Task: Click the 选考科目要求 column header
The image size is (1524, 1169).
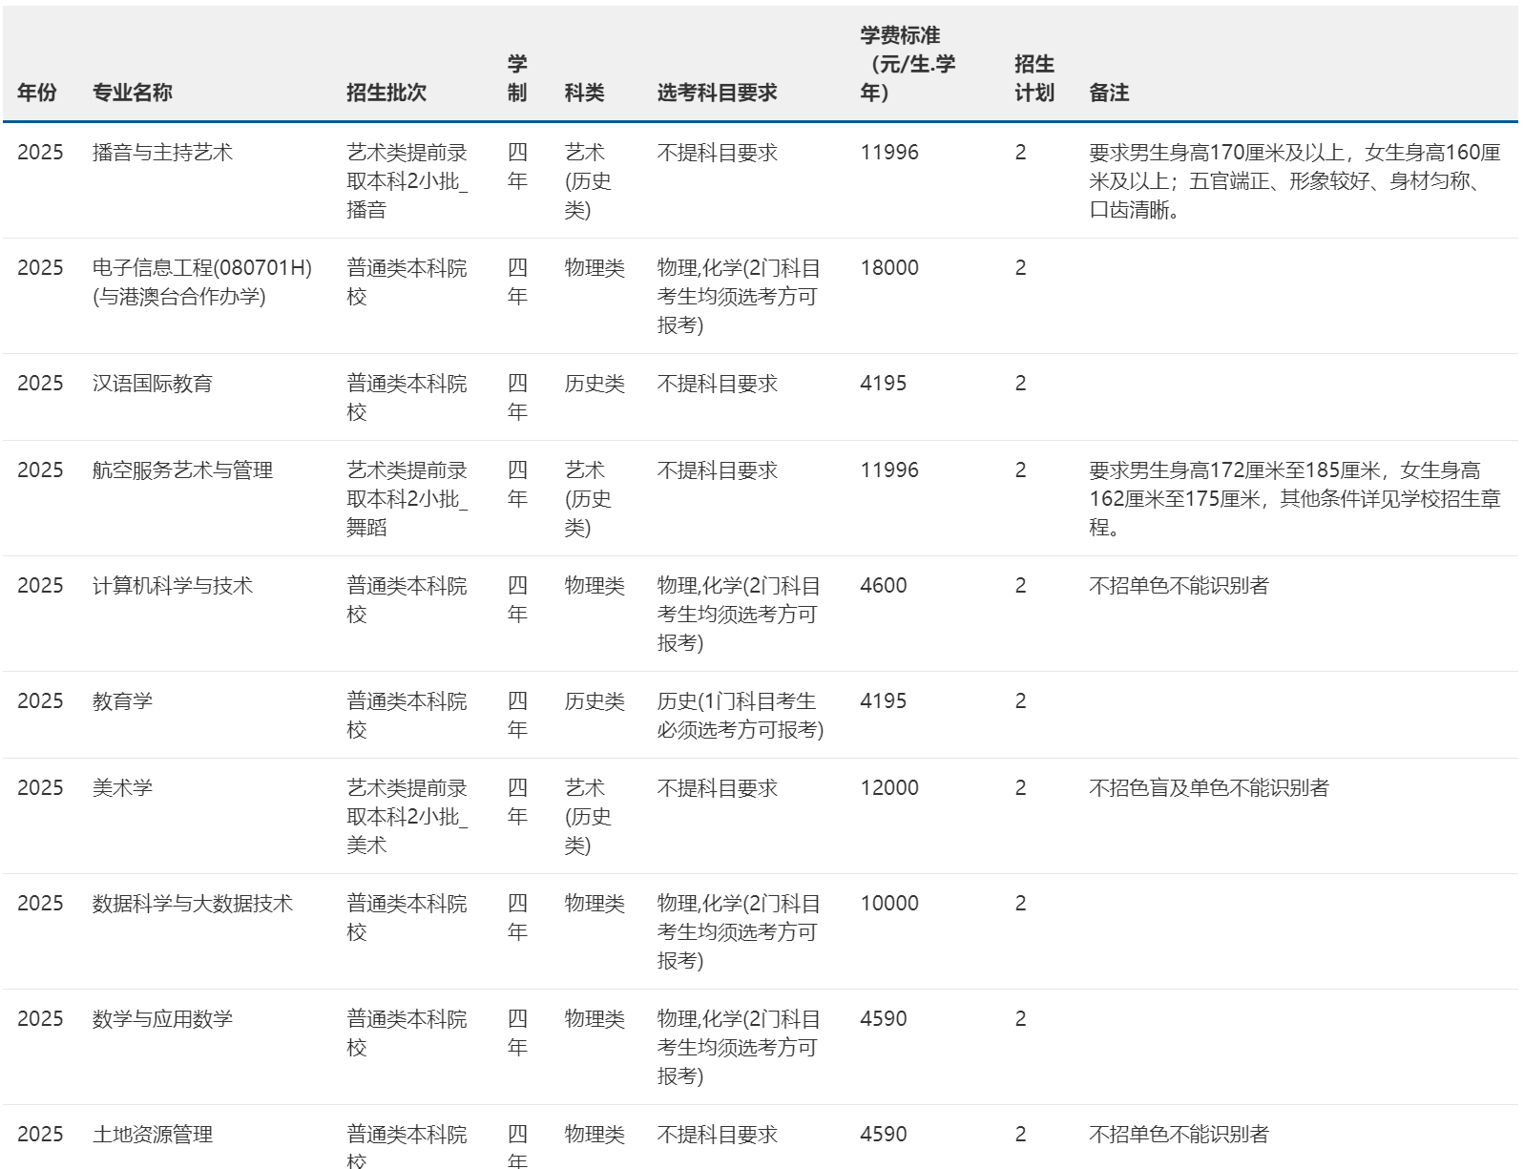Action: click(717, 93)
